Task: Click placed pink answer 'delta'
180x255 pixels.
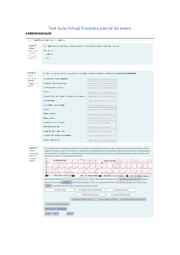Action: pos(48,186)
